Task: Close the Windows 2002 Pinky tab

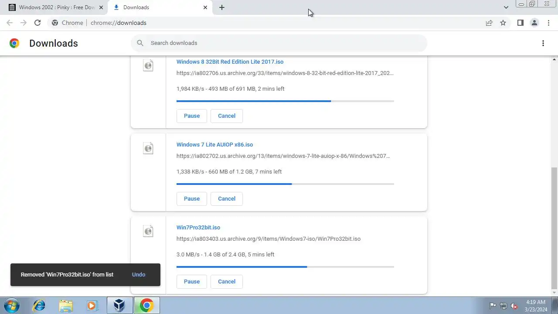Action: tap(101, 7)
